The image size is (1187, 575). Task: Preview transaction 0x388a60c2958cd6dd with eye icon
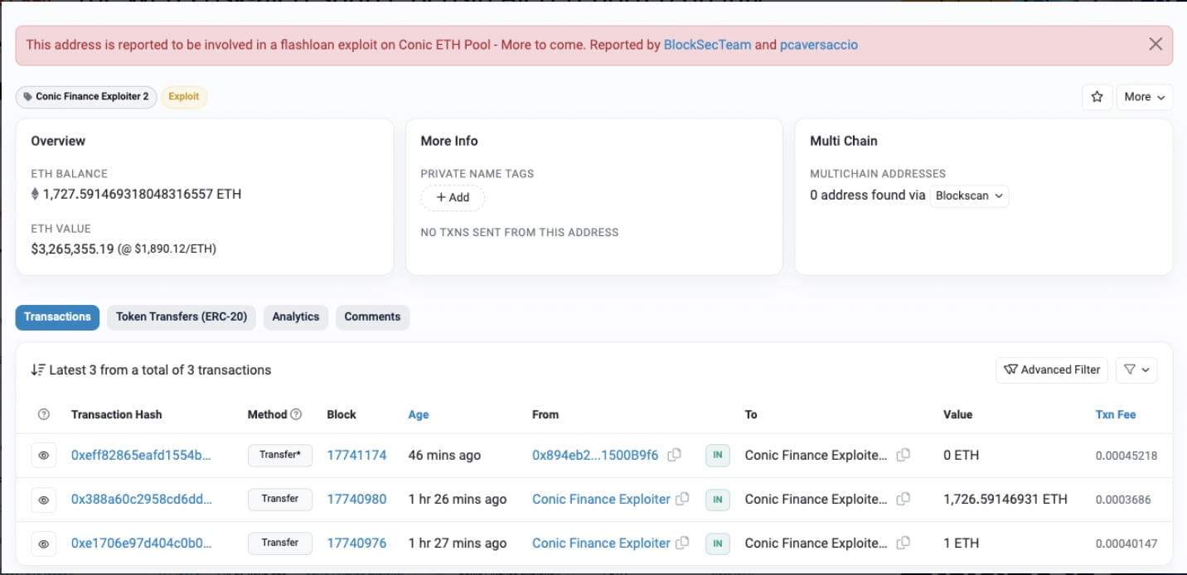(x=44, y=500)
